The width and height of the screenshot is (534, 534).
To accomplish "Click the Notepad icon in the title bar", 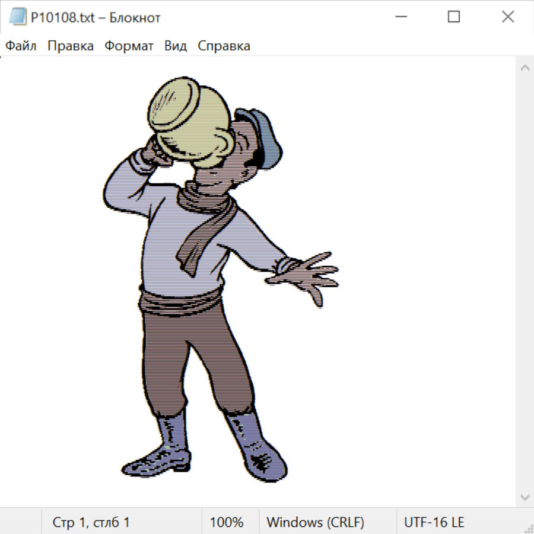I will 17,17.
